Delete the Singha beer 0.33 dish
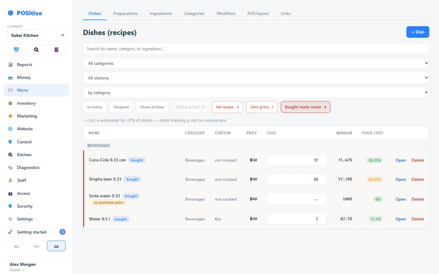439x274 pixels. coord(418,179)
